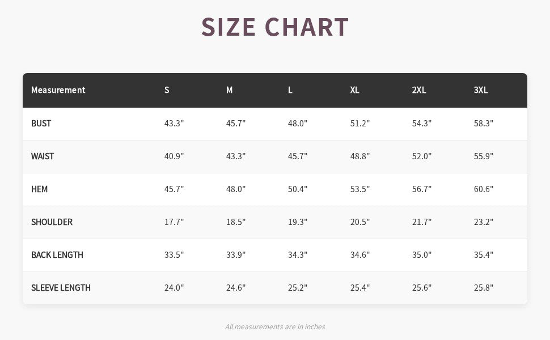Select the 40.9" waist value for S
The image size is (550, 340).
174,156
